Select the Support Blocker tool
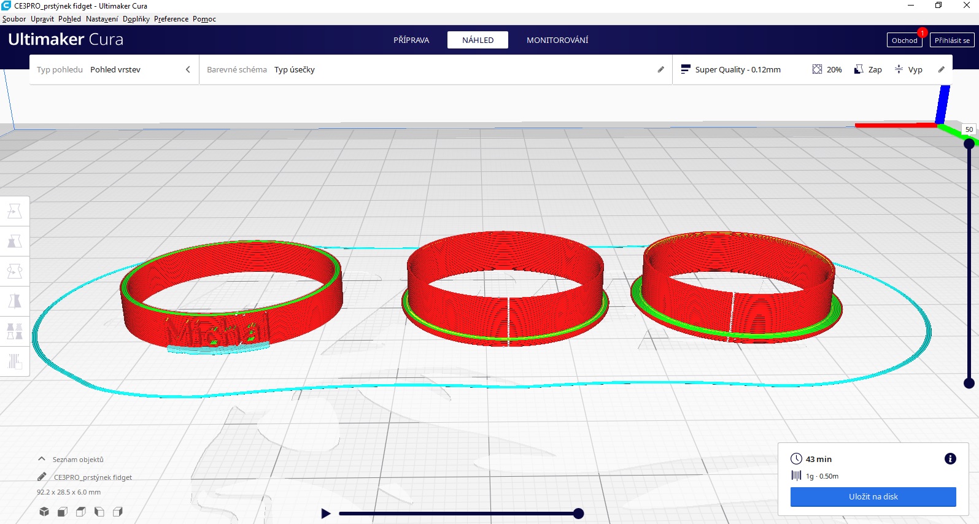The width and height of the screenshot is (979, 524). click(x=15, y=361)
